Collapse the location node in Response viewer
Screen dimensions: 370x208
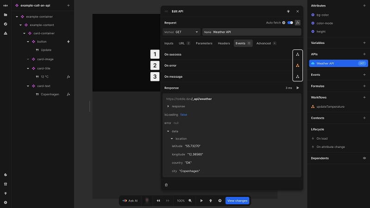coord(172,139)
